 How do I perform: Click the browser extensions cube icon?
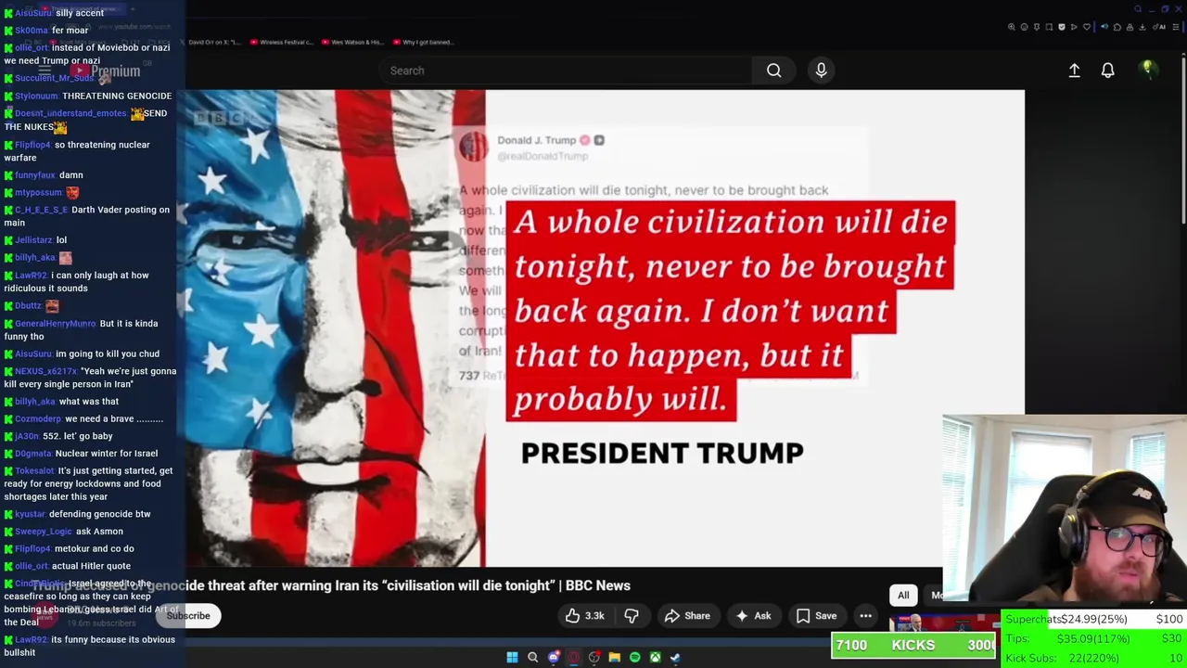(x=1117, y=27)
